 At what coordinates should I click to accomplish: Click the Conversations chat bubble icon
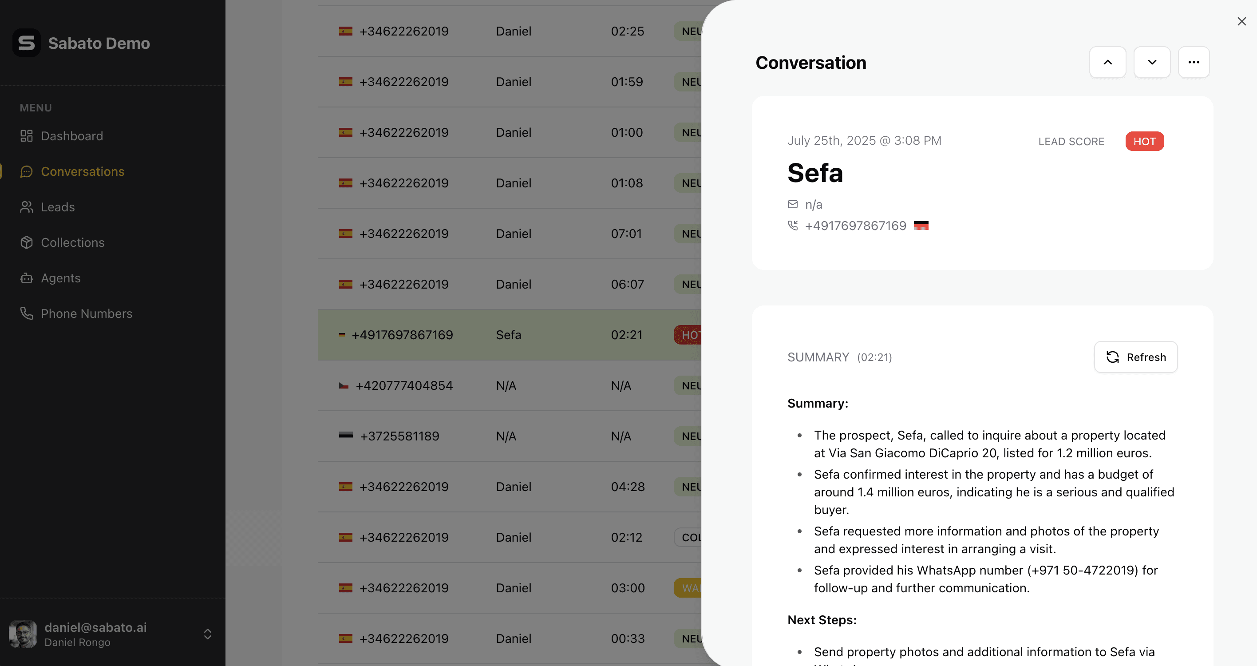click(26, 171)
